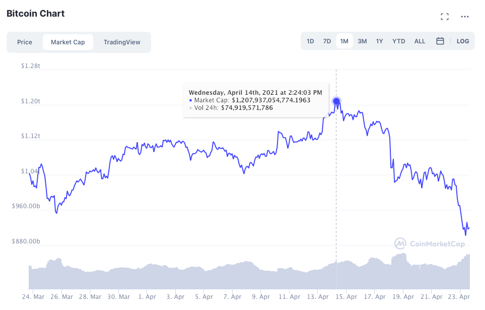The width and height of the screenshot is (485, 310).
Task: Expand the chart to fullscreen view
Action: click(445, 16)
